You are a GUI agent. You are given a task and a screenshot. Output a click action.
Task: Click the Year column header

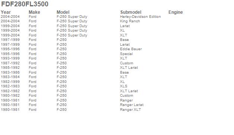(x=6, y=12)
